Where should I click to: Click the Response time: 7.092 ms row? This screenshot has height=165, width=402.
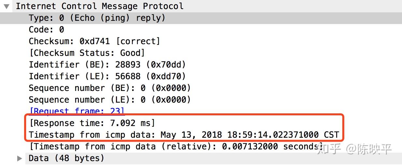pyautogui.click(x=92, y=123)
